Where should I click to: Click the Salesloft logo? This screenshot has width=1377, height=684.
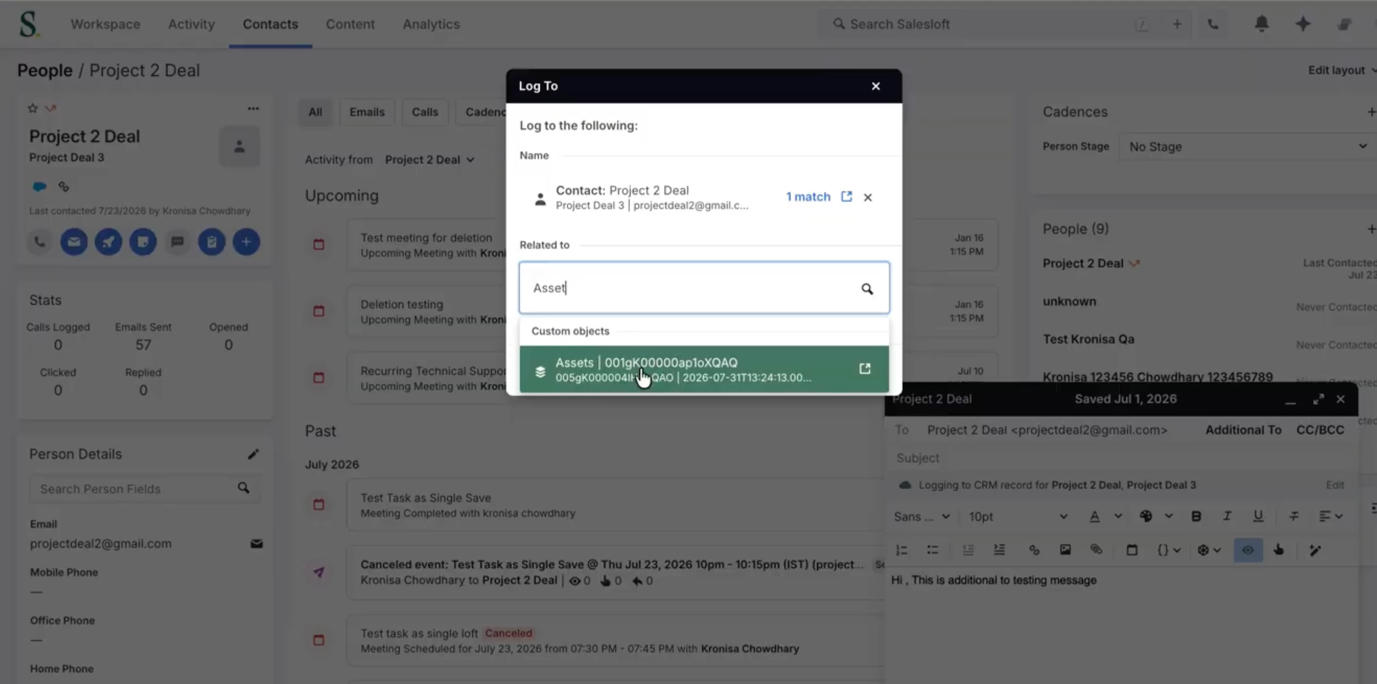tap(28, 24)
